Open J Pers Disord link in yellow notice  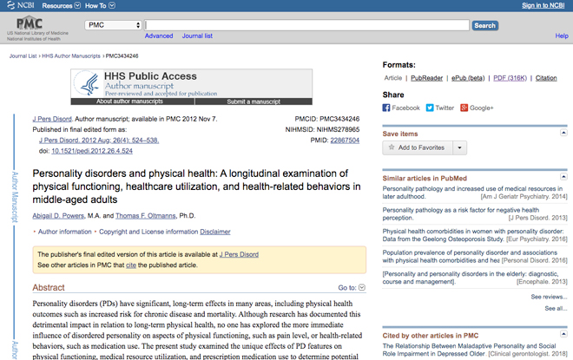pyautogui.click(x=239, y=254)
